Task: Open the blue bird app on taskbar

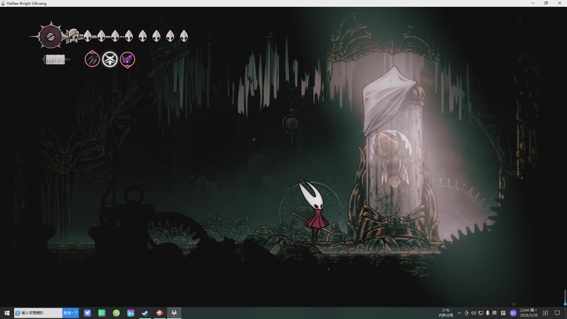Action: coord(87,313)
